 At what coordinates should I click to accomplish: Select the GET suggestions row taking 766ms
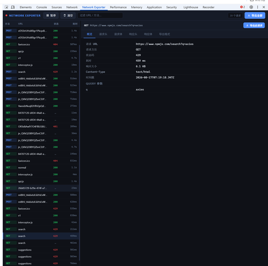tap(41, 263)
